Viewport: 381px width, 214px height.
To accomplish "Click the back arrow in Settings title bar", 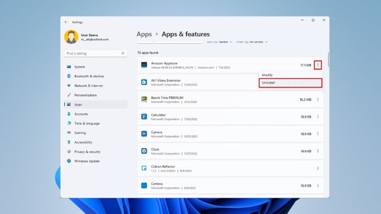I will pos(66,22).
